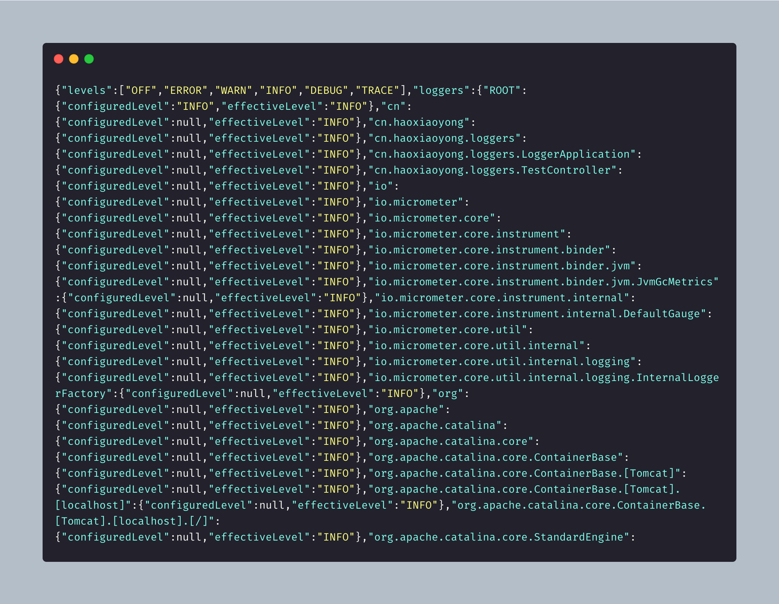Viewport: 779px width, 604px height.
Task: Click the "cn" logger name
Action: tap(394, 106)
